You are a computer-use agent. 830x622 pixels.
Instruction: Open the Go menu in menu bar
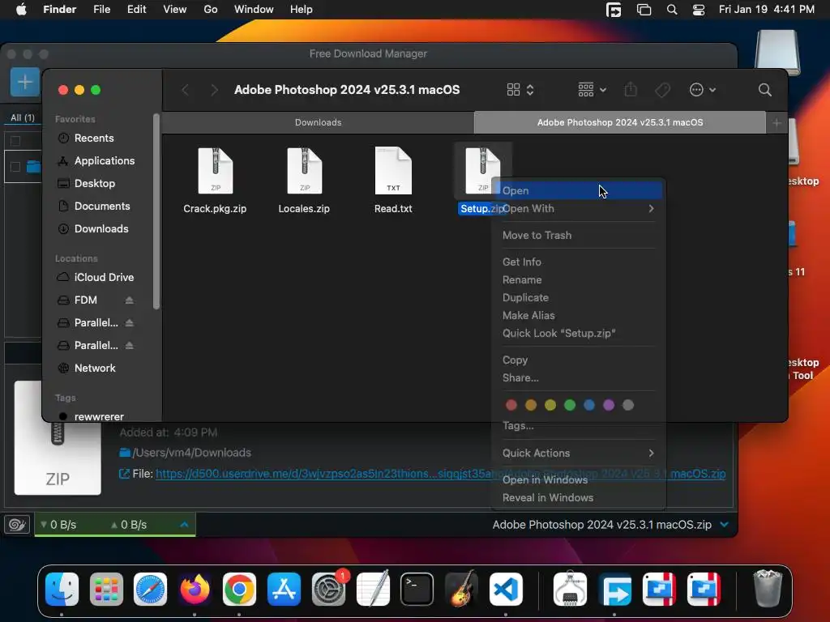tap(211, 10)
